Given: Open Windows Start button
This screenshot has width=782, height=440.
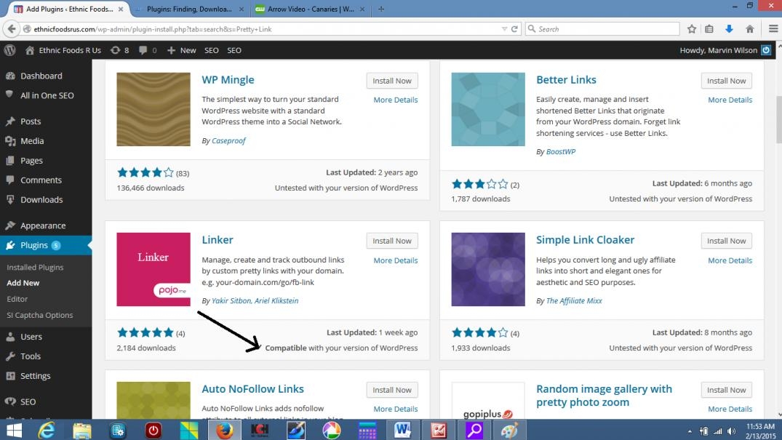Looking at the screenshot, I should [x=14, y=430].
